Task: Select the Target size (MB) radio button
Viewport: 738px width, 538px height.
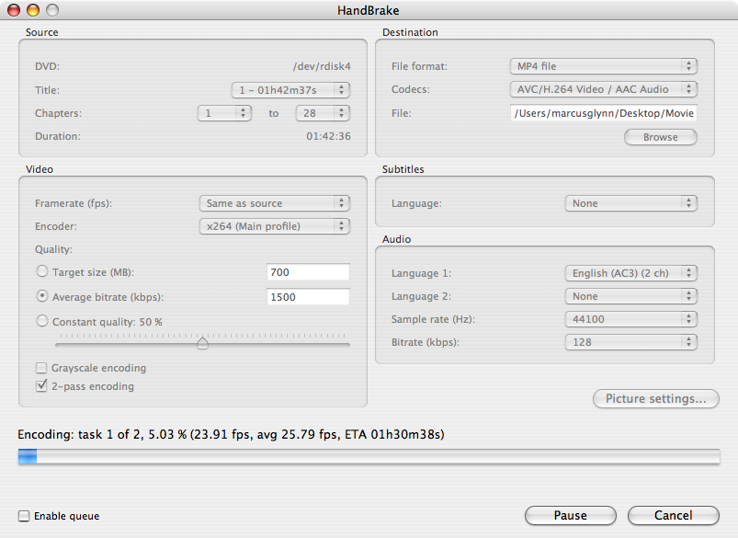Action: coord(42,271)
